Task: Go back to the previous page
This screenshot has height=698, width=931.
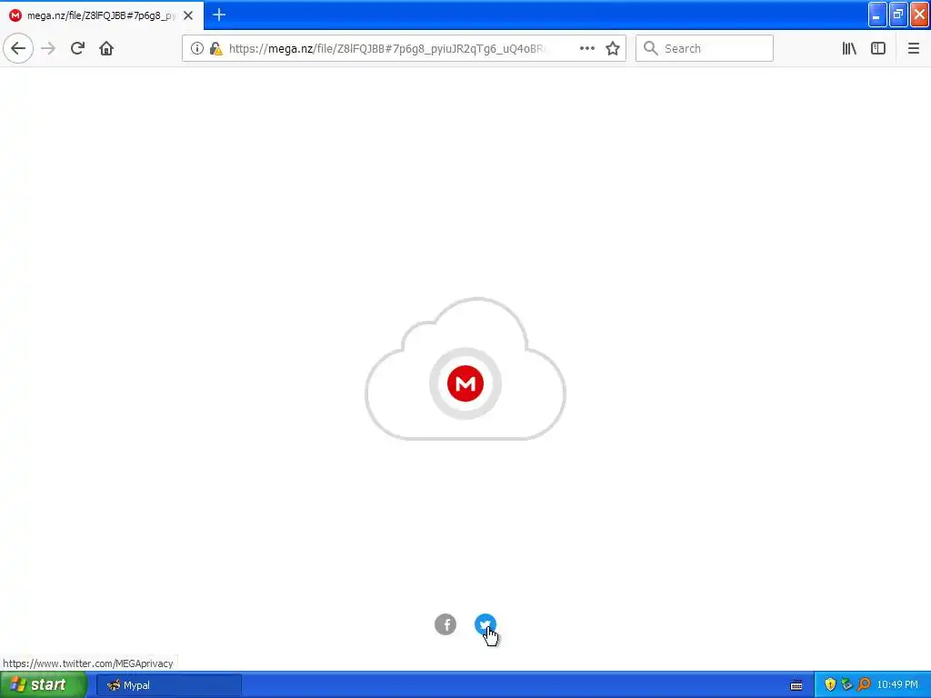Action: pyautogui.click(x=18, y=48)
